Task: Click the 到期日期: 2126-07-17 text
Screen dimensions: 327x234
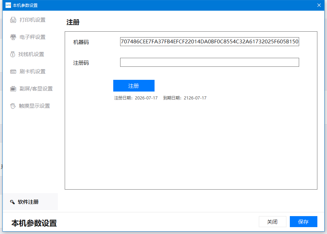Action: point(185,98)
